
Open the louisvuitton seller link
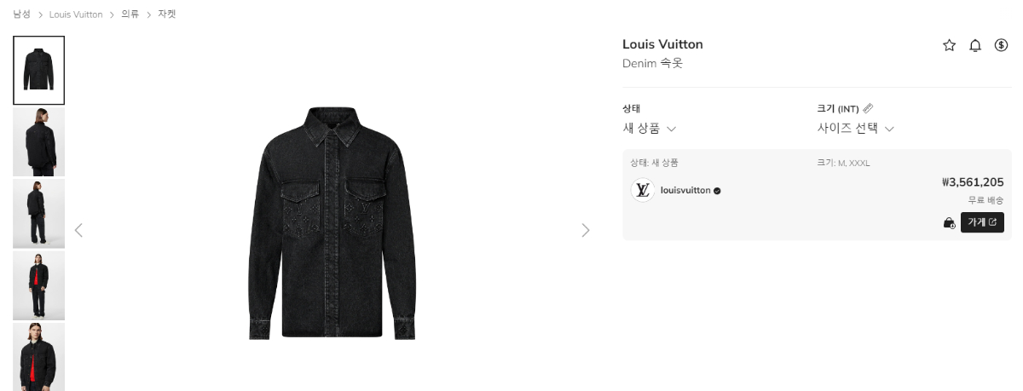coord(685,191)
